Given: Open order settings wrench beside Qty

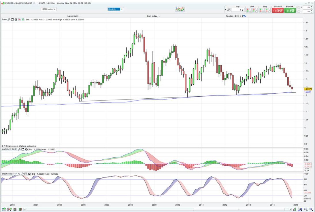Looking at the screenshot, I should [x=229, y=10].
